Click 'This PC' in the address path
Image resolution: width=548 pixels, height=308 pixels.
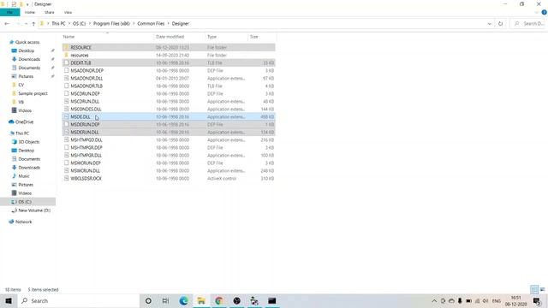pos(58,24)
